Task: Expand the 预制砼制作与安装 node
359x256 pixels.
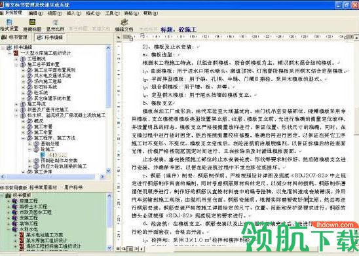Action: coord(29,161)
